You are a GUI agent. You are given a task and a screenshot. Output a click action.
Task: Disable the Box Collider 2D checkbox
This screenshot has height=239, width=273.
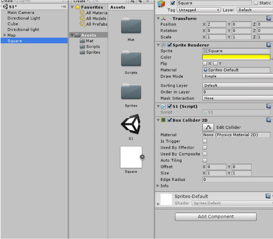pos(169,120)
